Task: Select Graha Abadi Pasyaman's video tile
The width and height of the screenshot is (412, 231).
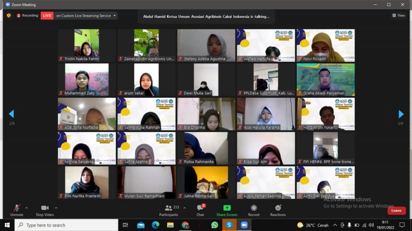Action: [325, 80]
